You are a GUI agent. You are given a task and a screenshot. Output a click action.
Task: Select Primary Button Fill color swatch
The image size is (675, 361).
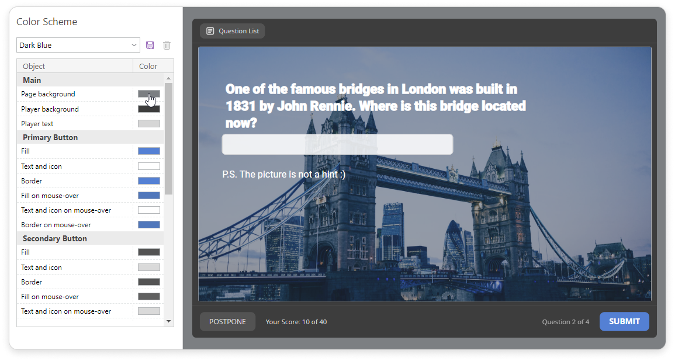[148, 151]
